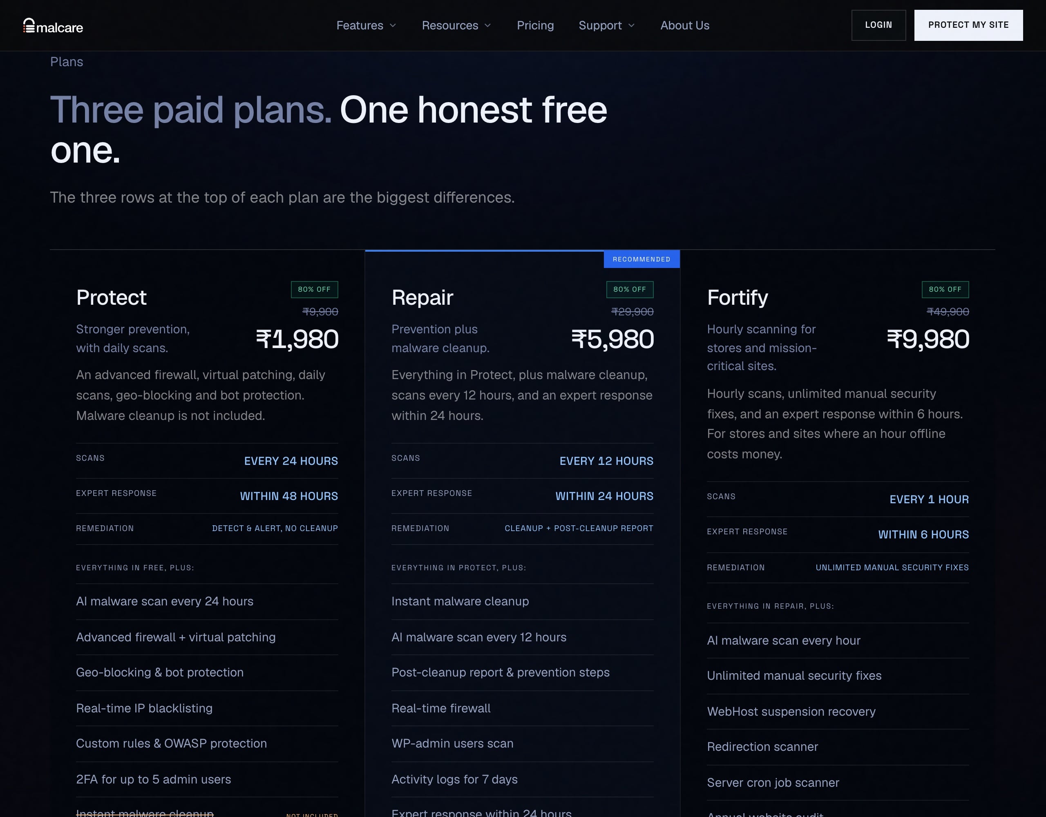Go to About Us

[x=684, y=25]
